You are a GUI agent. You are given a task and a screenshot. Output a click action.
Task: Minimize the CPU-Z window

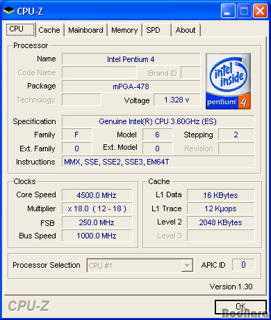pyautogui.click(x=228, y=10)
